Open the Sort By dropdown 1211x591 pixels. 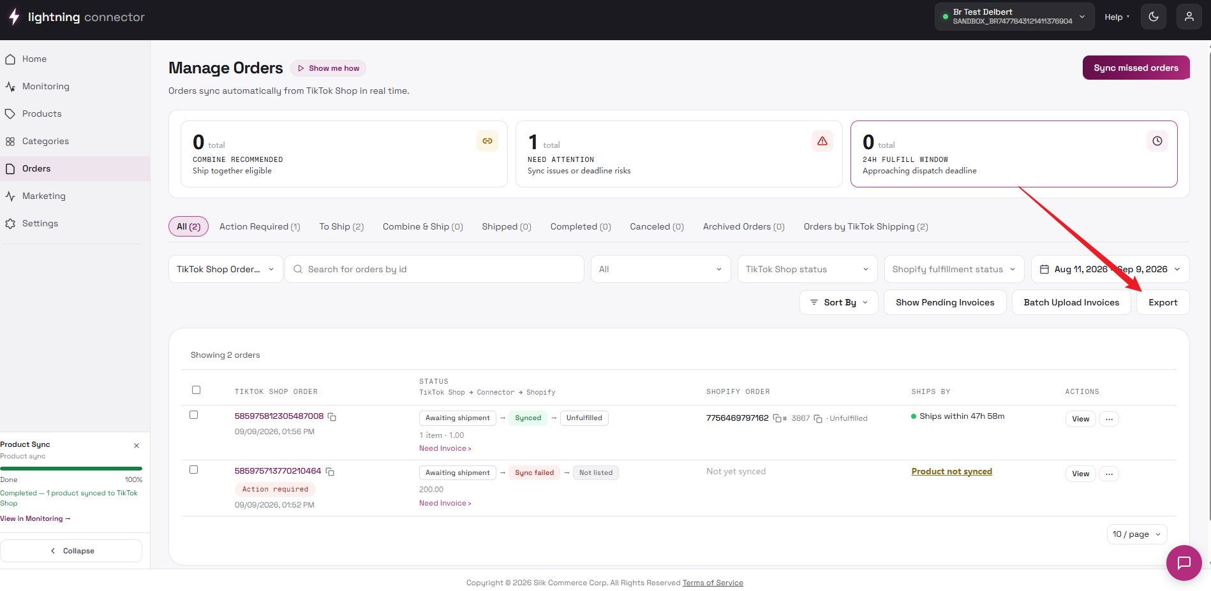click(x=839, y=302)
